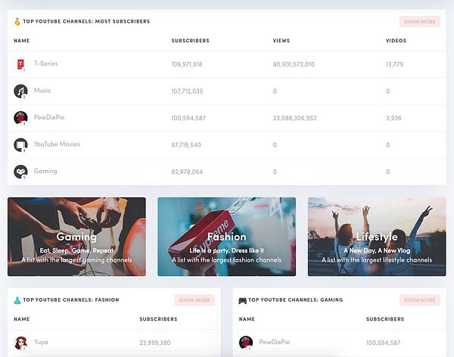Click the flask icon beside Fashion heading
The width and height of the screenshot is (454, 357).
pos(17,300)
